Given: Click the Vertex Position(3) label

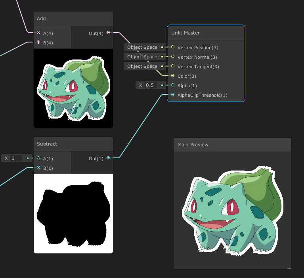Looking at the screenshot, I should click(x=198, y=48).
